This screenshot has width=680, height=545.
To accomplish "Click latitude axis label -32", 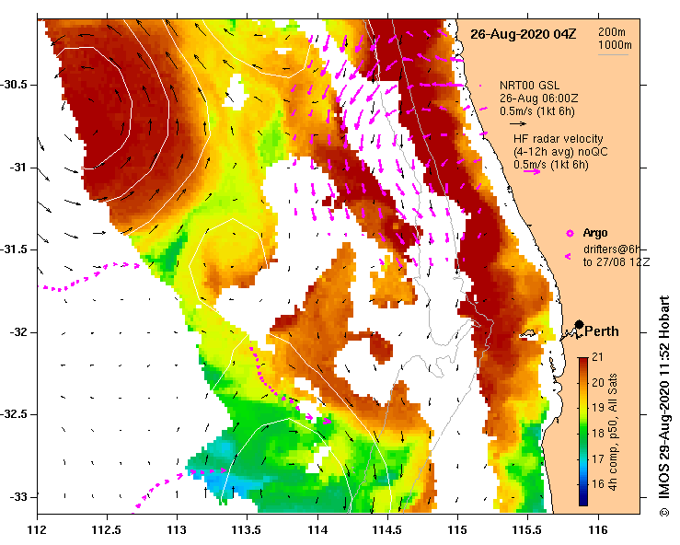I will [x=17, y=332].
